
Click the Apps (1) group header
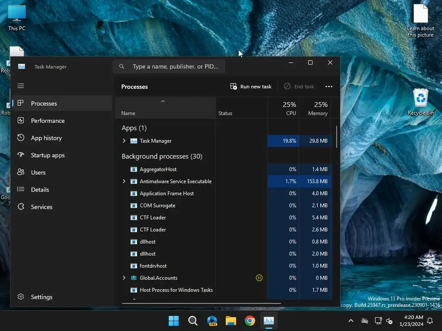(x=134, y=128)
